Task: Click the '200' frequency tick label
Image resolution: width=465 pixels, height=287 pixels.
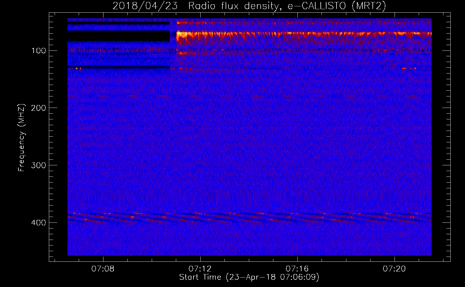Action: (x=39, y=108)
